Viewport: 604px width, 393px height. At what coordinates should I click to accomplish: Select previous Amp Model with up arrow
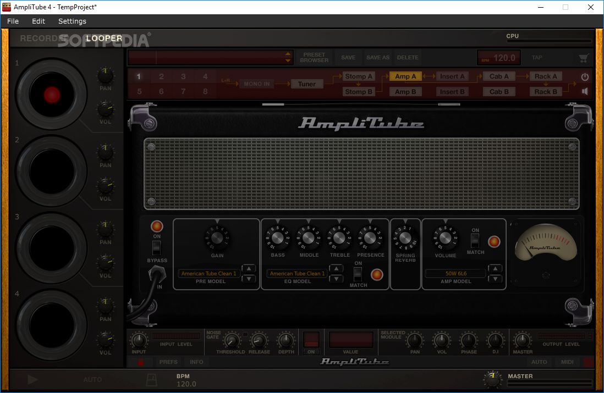click(x=495, y=269)
